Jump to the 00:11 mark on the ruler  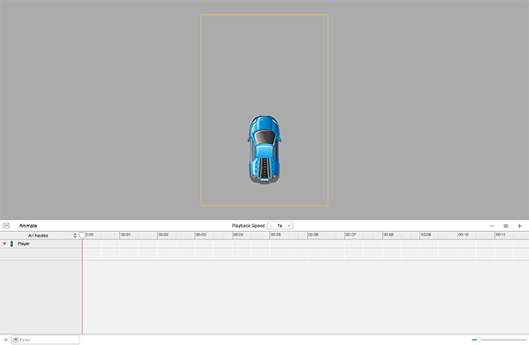point(501,235)
